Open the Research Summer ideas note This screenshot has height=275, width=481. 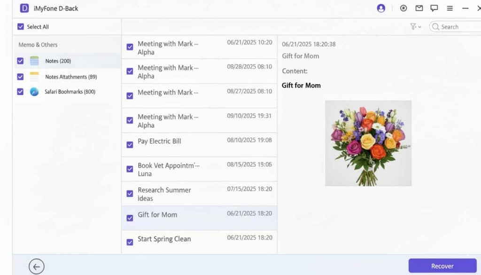click(164, 194)
